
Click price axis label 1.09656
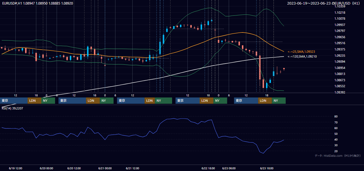tap(340, 37)
